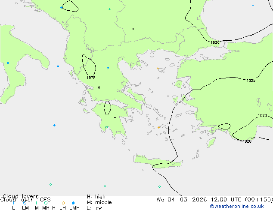Click the "GFS" model label
Image resolution: width=273 pixels, height=210 pixels.
[x=45, y=200]
